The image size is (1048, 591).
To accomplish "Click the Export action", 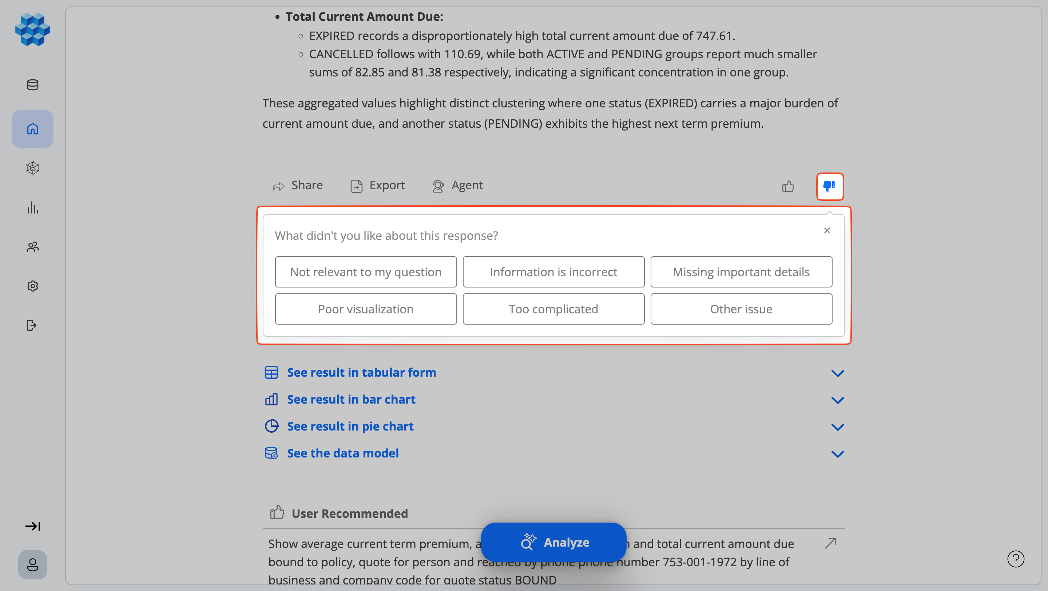I will pos(378,186).
